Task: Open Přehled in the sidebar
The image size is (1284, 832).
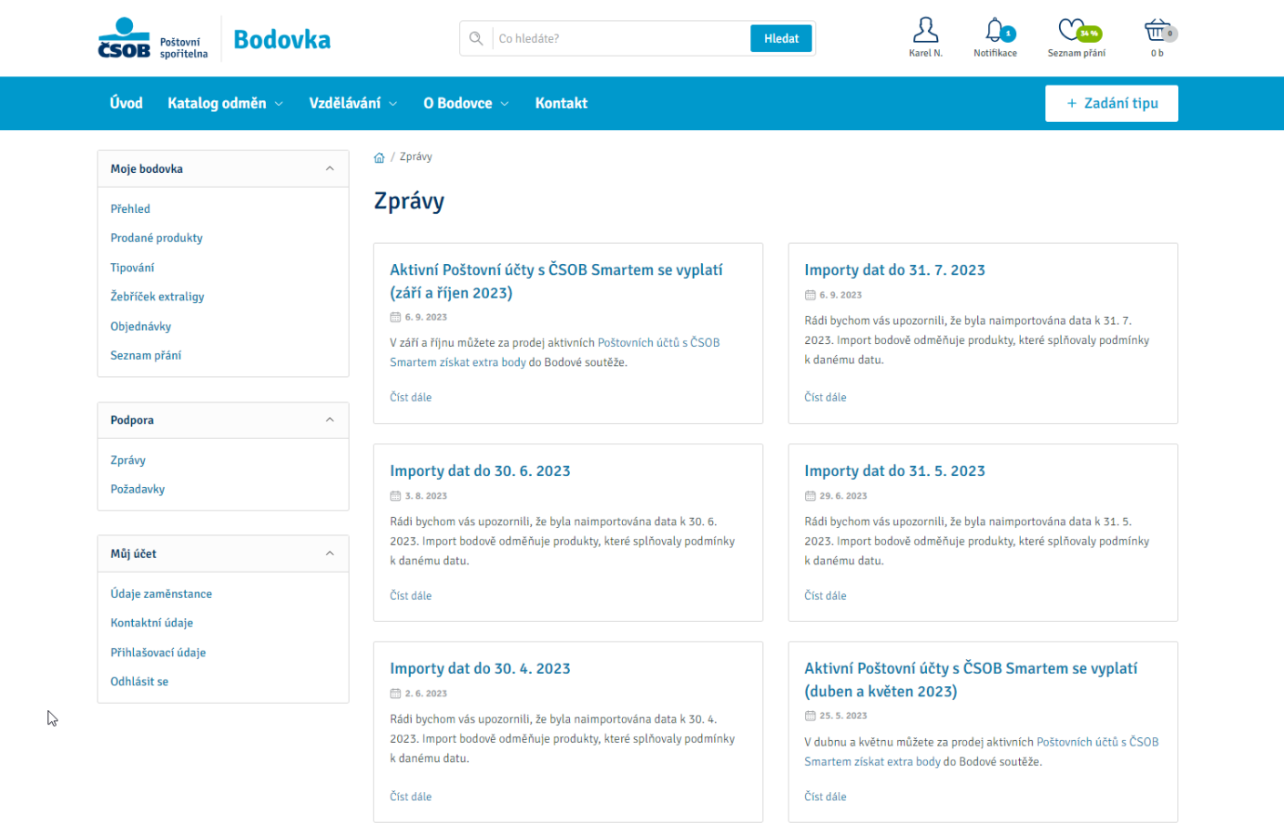Action: [x=130, y=208]
